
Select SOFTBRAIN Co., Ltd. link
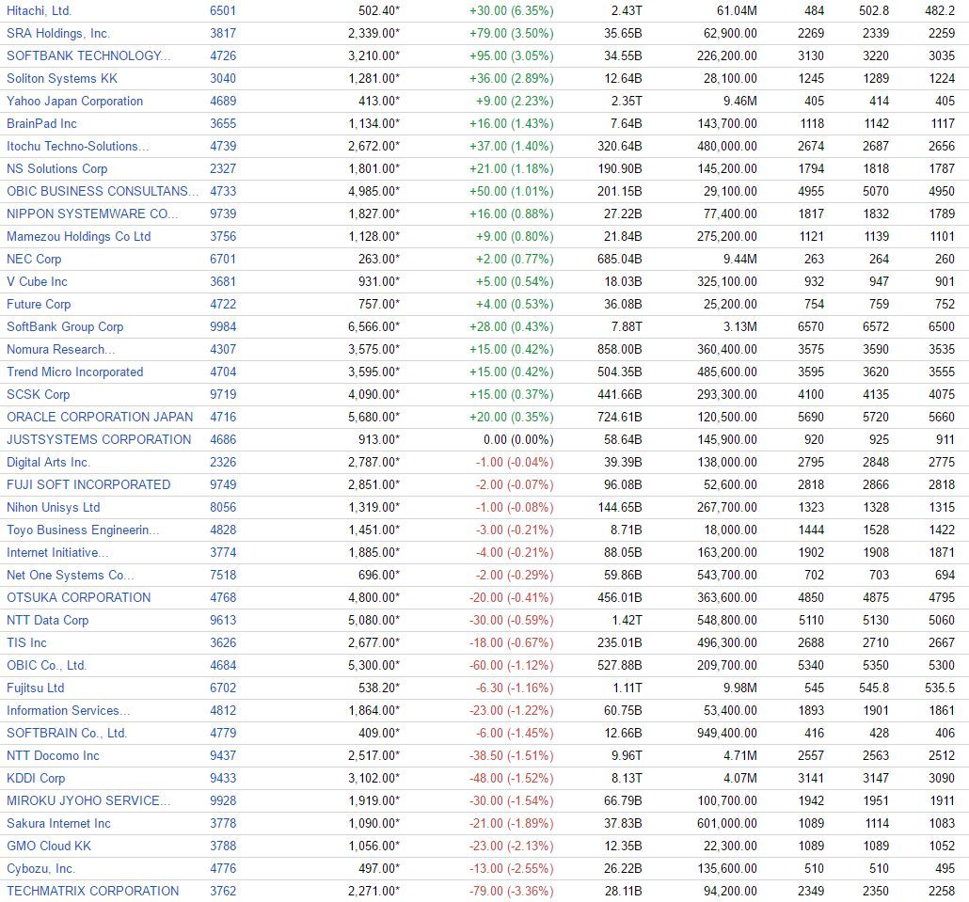(x=67, y=734)
